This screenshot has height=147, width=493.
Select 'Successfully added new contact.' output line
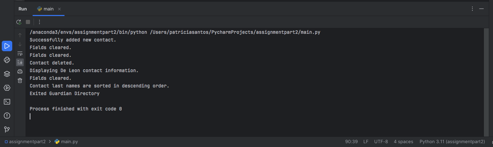click(73, 40)
